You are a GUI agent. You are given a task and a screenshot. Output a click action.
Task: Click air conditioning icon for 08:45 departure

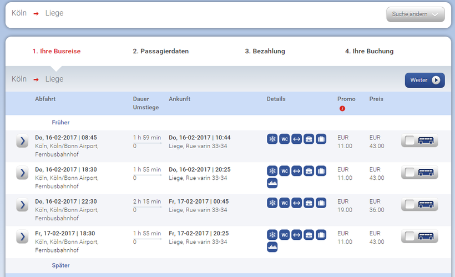[x=272, y=139]
